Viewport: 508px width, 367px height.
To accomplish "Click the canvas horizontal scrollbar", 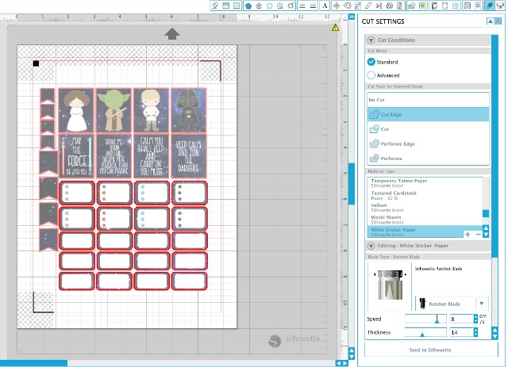I will point(33,363).
